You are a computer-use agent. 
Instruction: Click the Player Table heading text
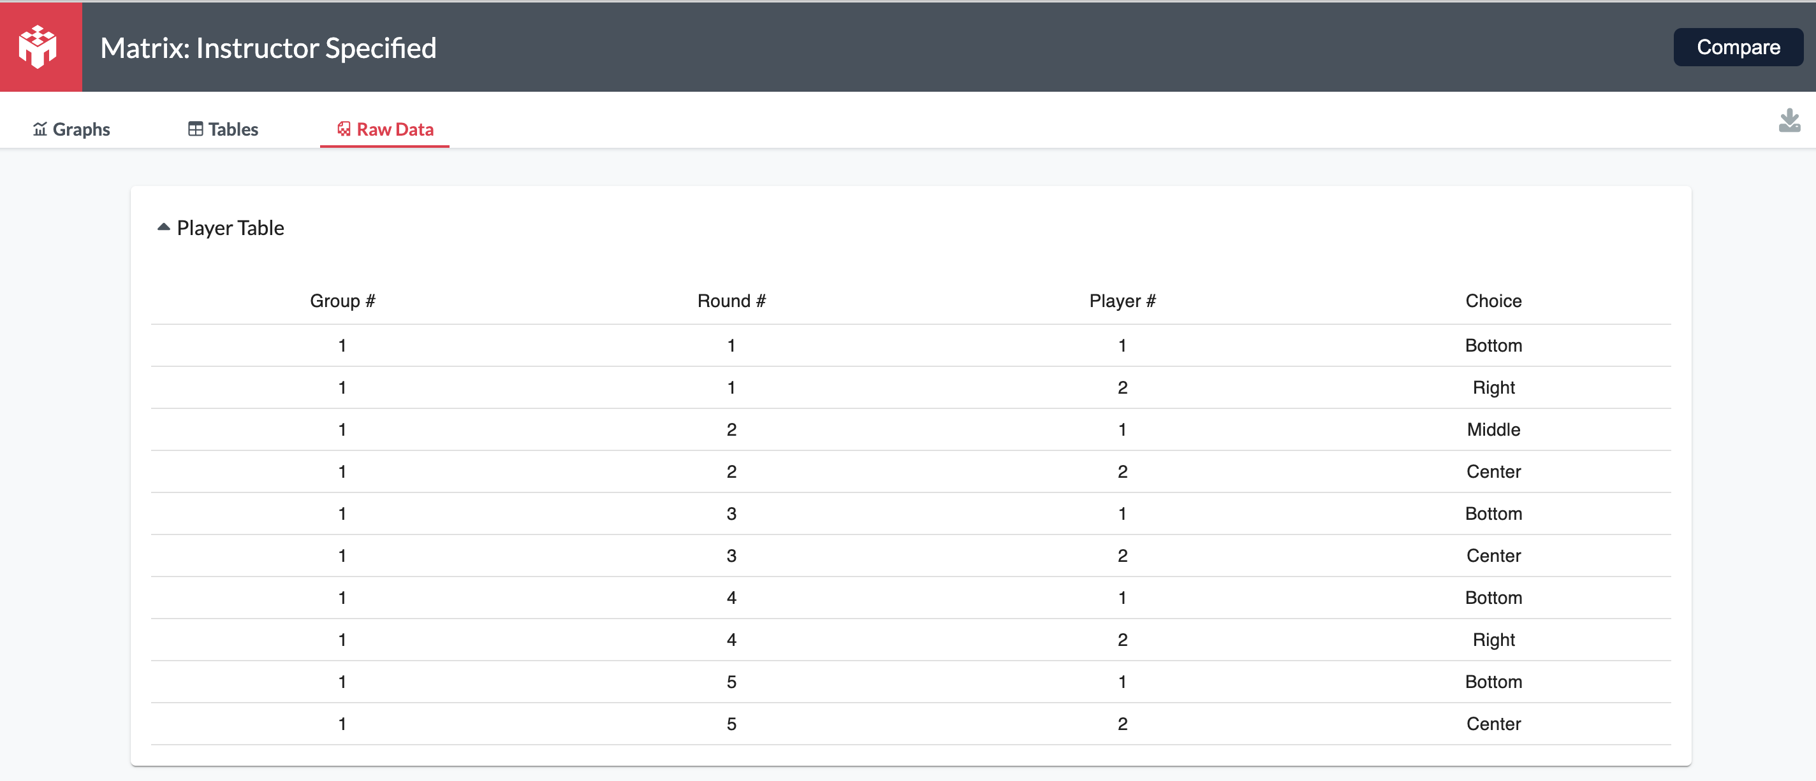click(x=231, y=228)
